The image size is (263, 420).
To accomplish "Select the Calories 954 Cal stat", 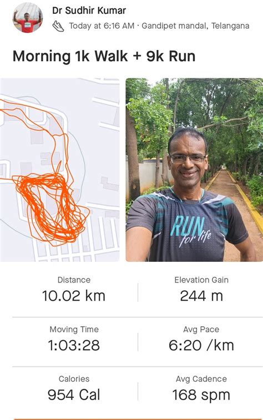I will pyautogui.click(x=74, y=389).
